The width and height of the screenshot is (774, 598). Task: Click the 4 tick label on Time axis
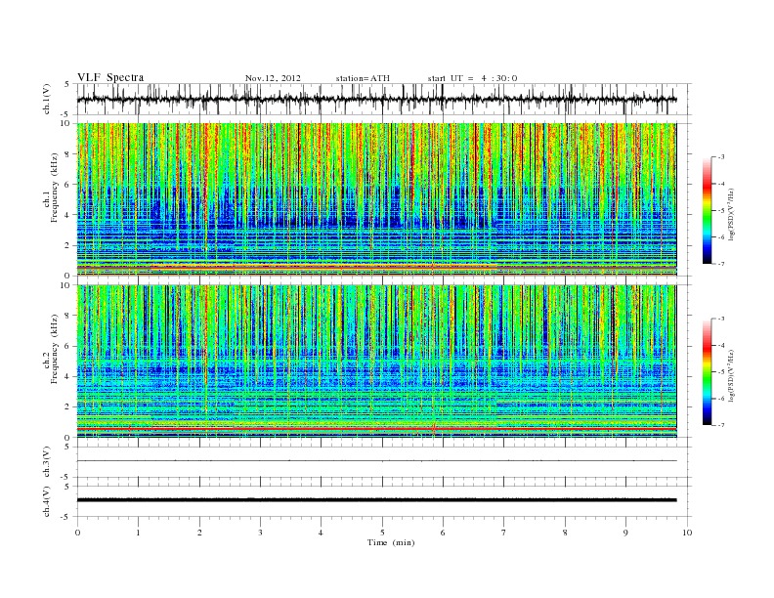(321, 533)
